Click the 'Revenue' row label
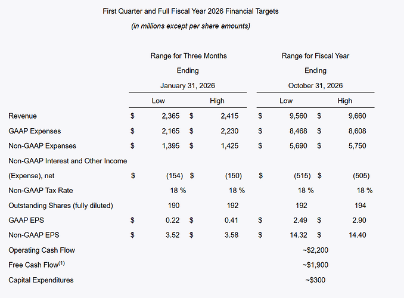The image size is (404, 298). click(23, 116)
